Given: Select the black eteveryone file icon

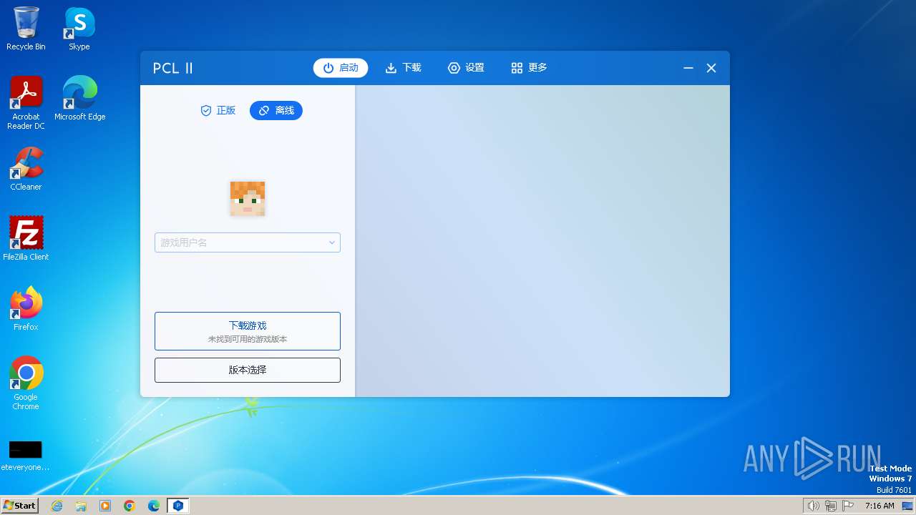Looking at the screenshot, I should (x=26, y=455).
